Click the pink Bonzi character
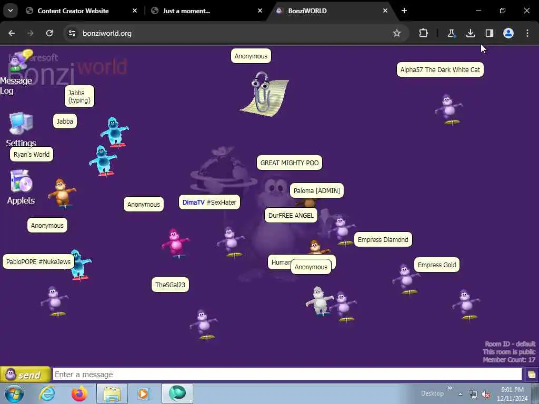 pos(175,244)
